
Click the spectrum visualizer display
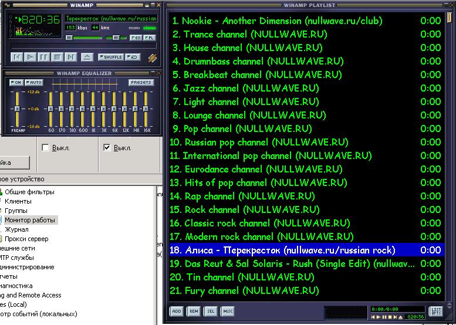[x=38, y=31]
